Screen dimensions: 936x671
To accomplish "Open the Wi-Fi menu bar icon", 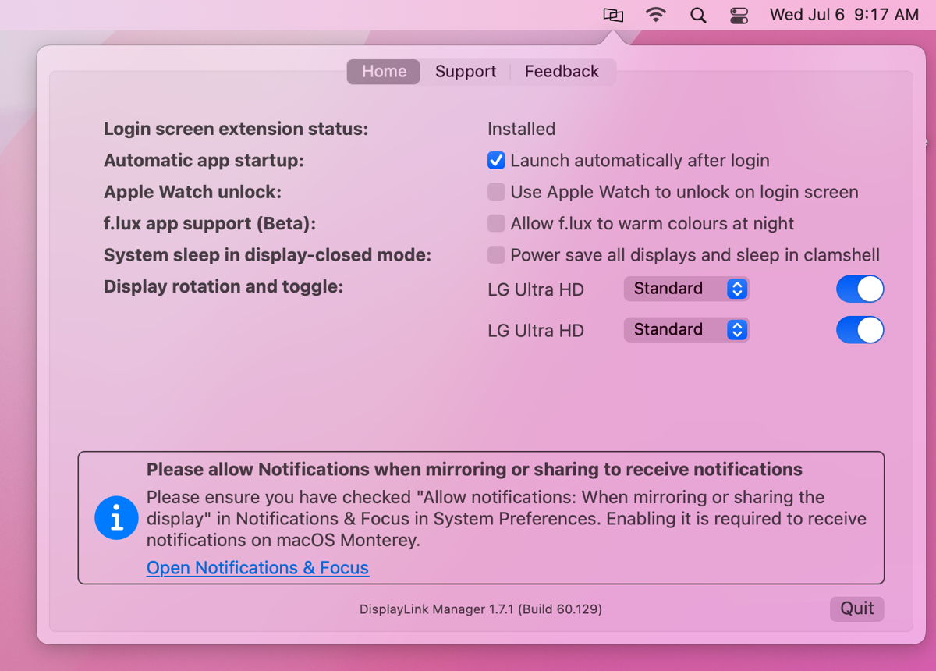I will click(x=656, y=15).
